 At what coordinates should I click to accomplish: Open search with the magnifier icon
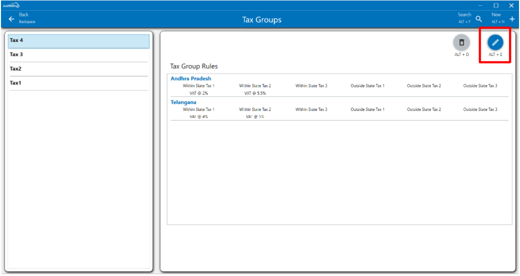(x=478, y=19)
